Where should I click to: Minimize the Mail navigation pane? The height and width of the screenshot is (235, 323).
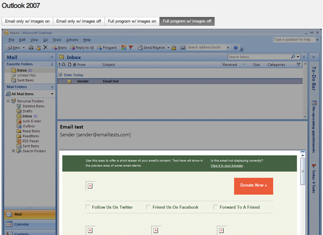[x=52, y=57]
